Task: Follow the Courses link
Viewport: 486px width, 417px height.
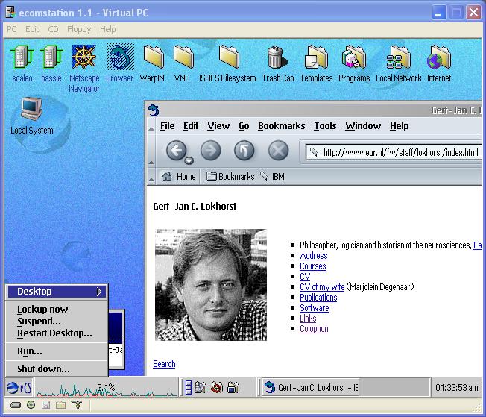Action: point(313,266)
